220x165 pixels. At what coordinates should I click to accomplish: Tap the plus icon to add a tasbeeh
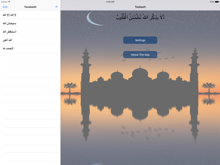point(57,7)
